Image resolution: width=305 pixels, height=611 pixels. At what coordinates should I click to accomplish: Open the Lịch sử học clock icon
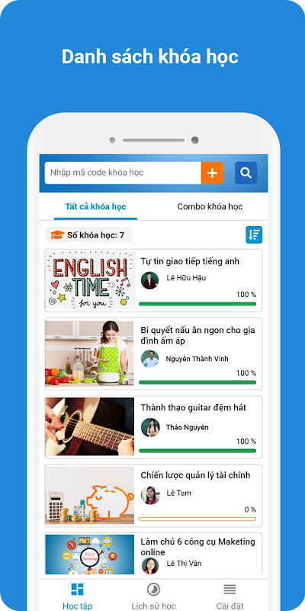coord(153,589)
